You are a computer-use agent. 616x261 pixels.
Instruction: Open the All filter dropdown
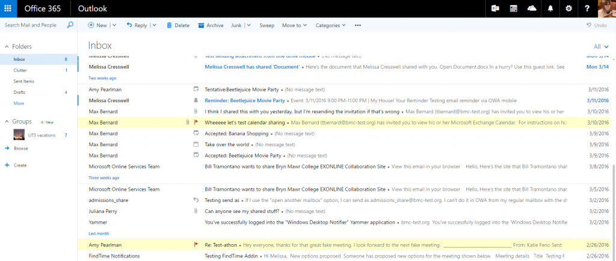pyautogui.click(x=601, y=47)
